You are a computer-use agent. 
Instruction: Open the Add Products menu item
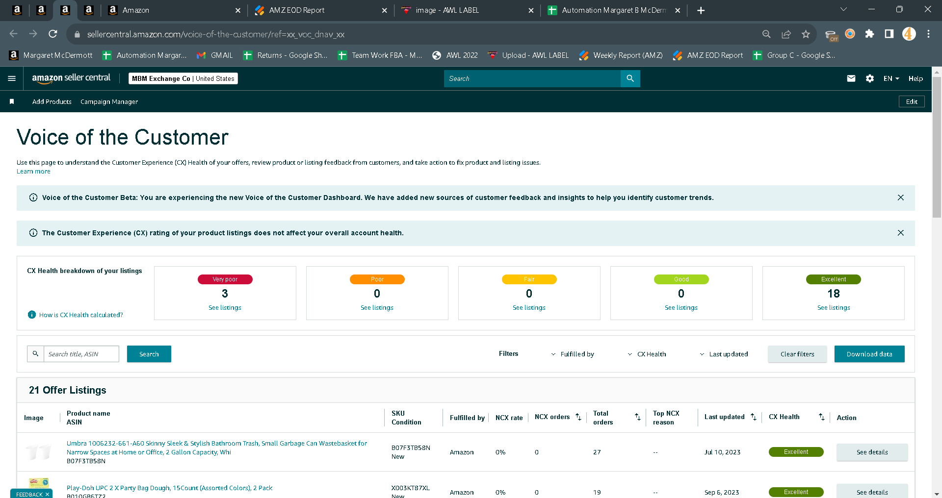click(52, 101)
